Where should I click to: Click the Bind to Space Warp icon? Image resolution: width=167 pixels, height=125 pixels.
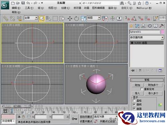coord(19,18)
